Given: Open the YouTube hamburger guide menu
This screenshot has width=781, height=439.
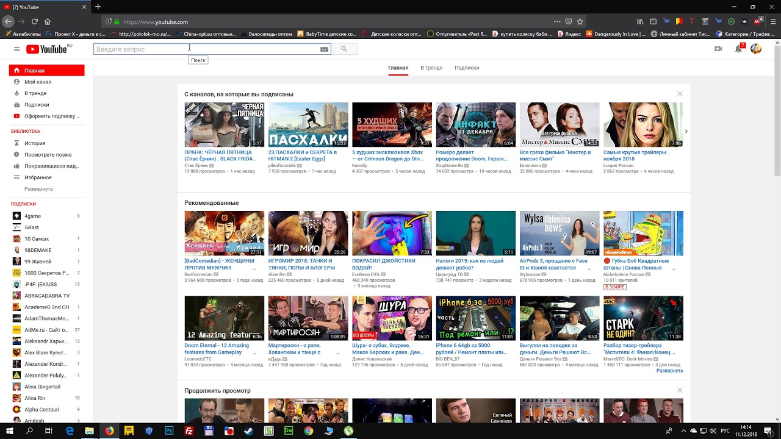Looking at the screenshot, I should click(16, 49).
